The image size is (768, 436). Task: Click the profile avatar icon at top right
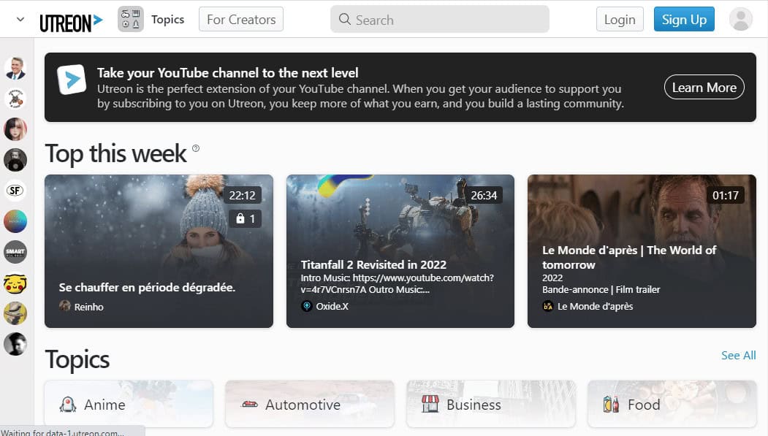coord(740,20)
